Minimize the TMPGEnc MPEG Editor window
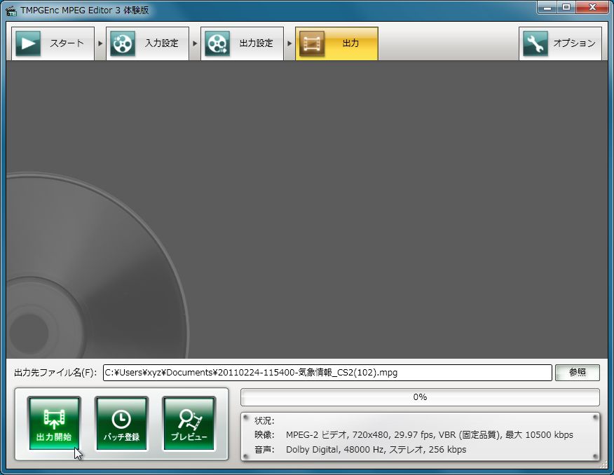 [548, 8]
